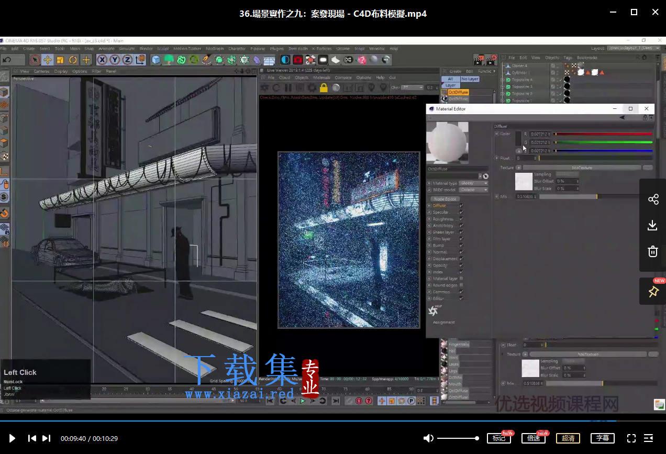Expand the Topowire 4 object
Screen dimensions: 666x454
point(503,80)
